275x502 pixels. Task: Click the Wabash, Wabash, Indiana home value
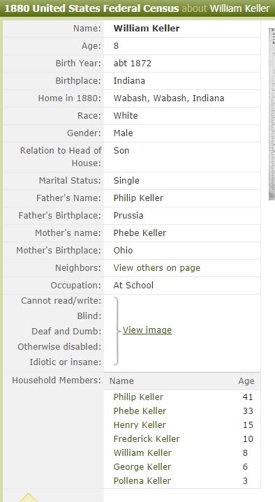[169, 98]
